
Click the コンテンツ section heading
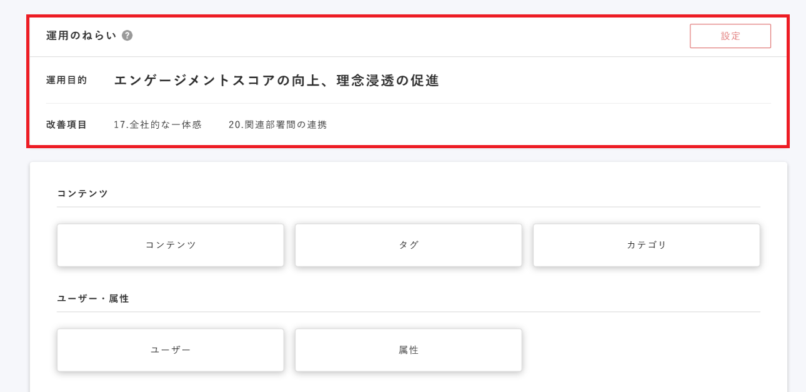73,194
